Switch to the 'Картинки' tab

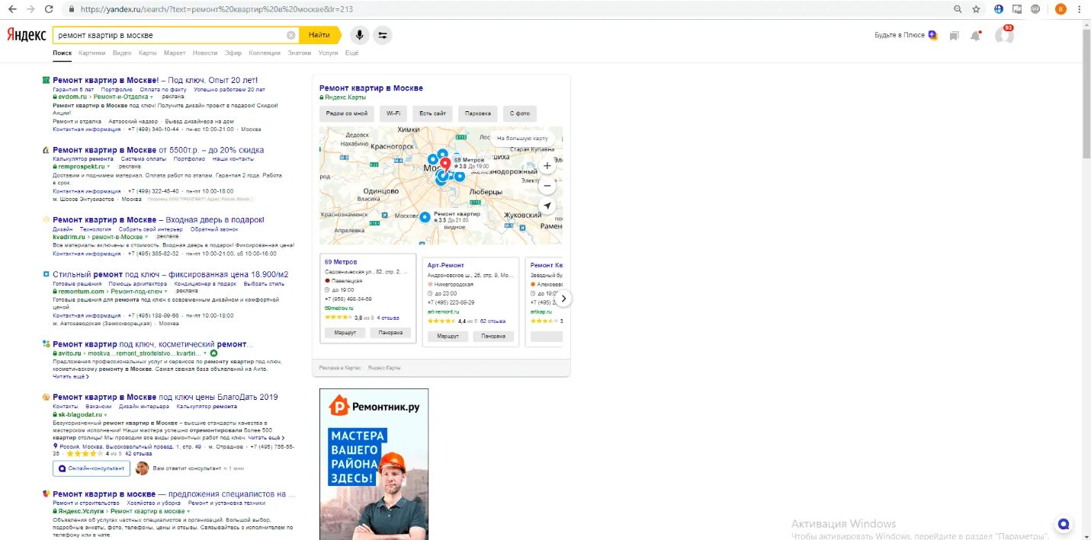click(92, 53)
